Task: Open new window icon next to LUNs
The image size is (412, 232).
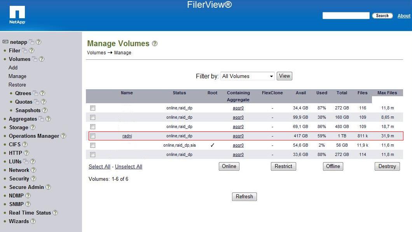Action: click(26, 161)
